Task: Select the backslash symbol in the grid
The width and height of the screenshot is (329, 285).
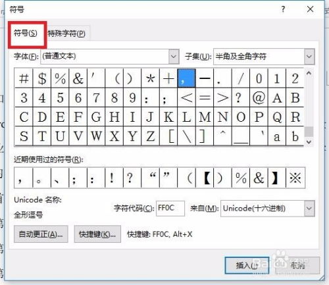Action: coord(187,136)
